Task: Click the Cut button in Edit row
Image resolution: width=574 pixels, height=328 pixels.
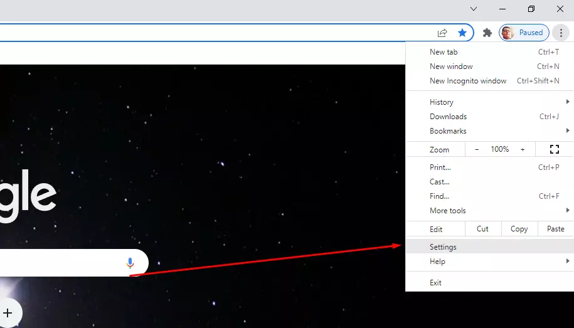Action: point(483,229)
